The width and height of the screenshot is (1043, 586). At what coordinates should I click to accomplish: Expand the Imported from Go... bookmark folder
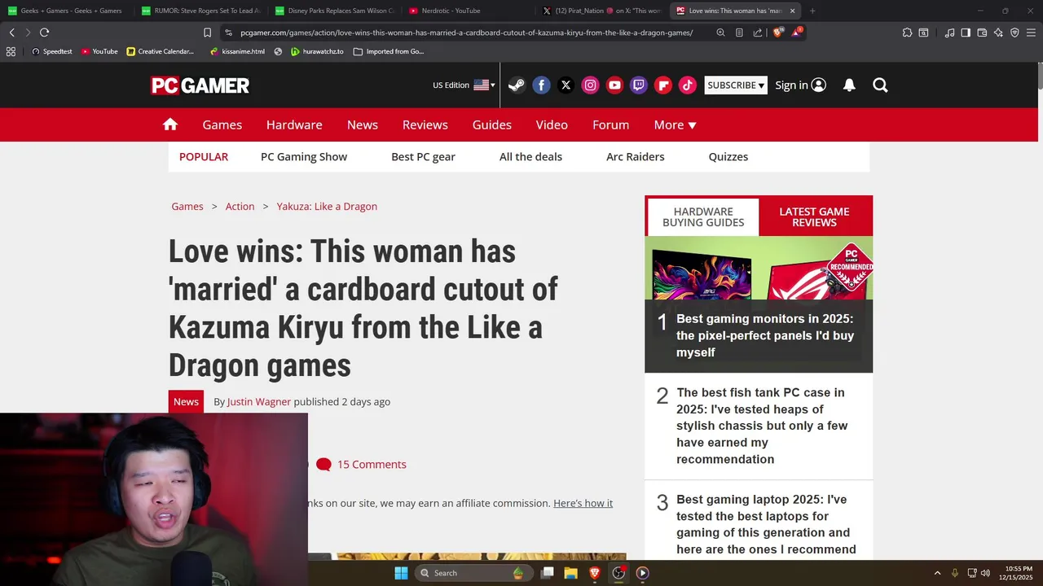389,51
